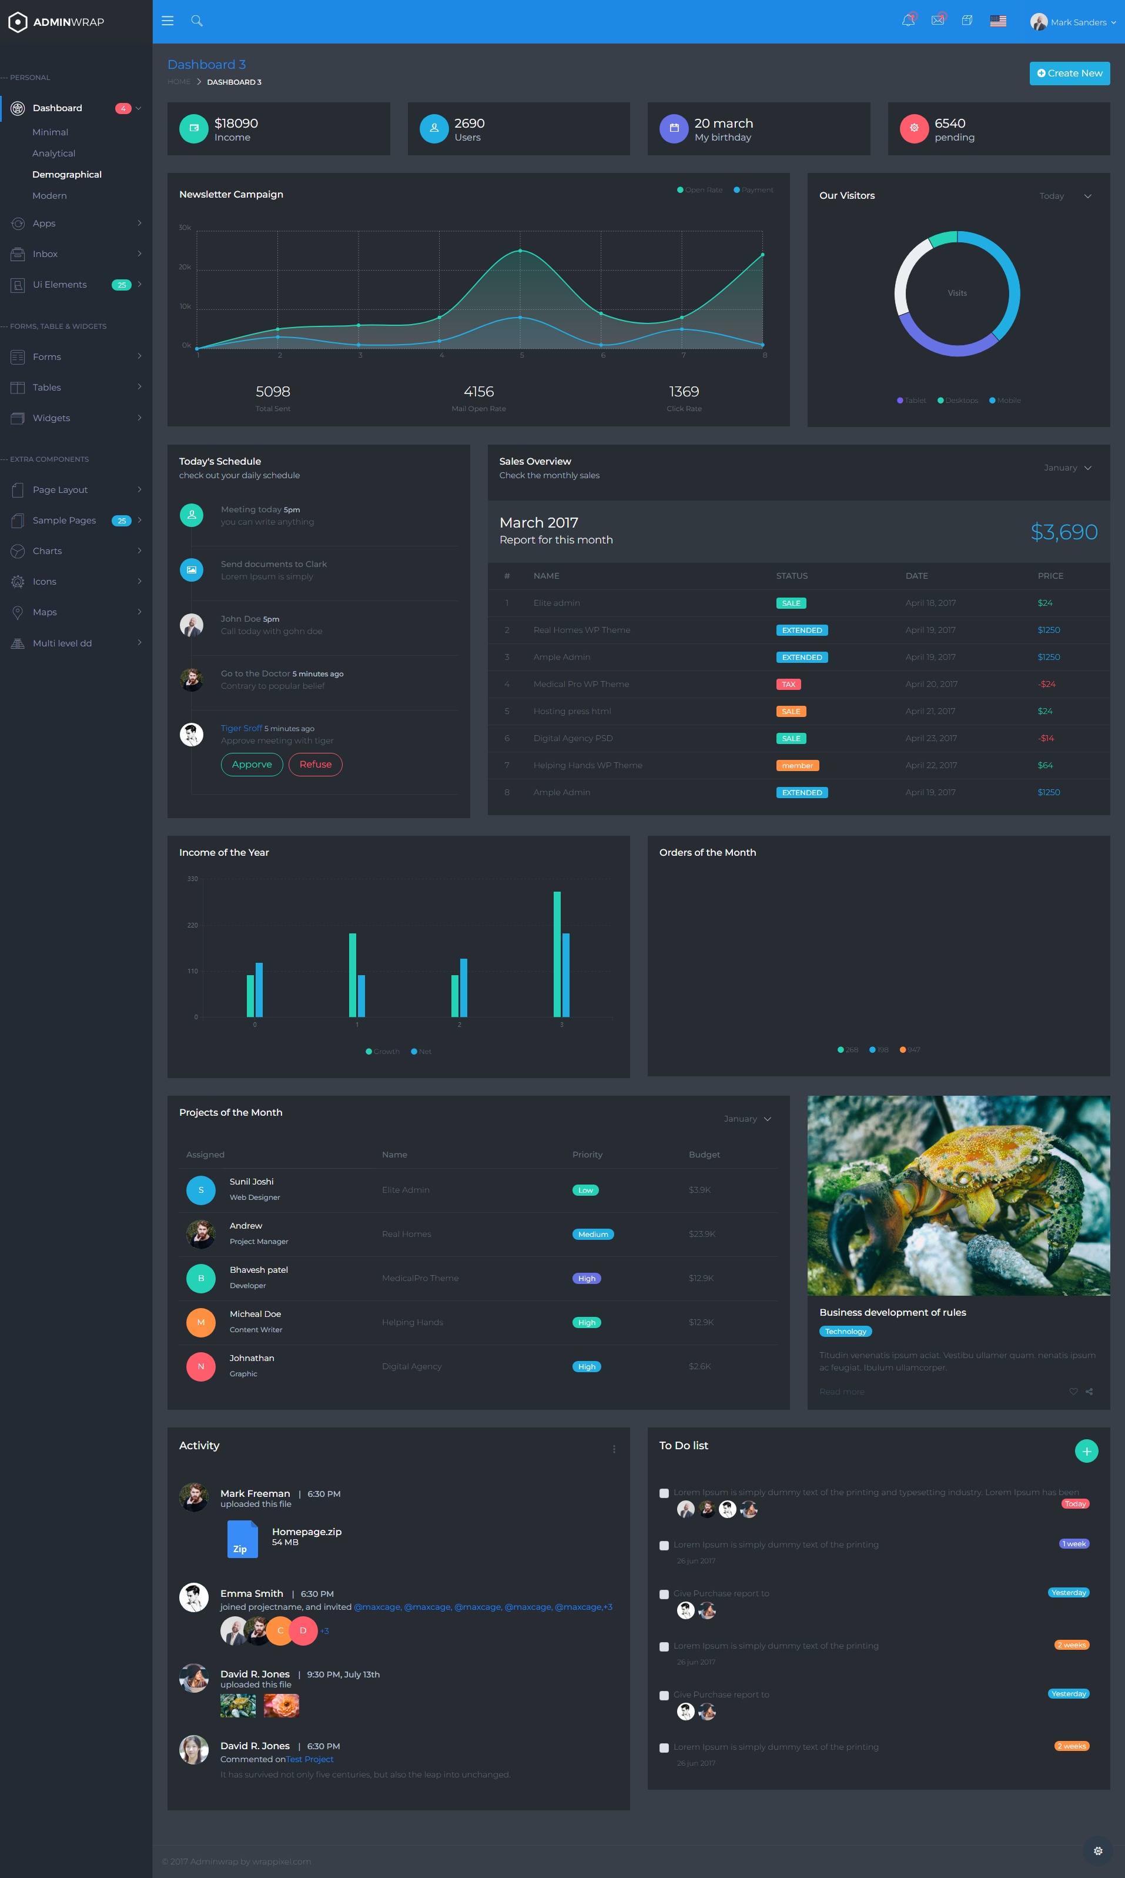Viewport: 1125px width, 1878px height.
Task: Open the flower photo thumbnail in Activity
Action: (281, 1706)
